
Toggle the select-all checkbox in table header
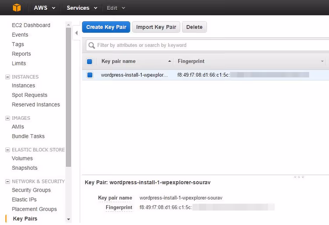pyautogui.click(x=89, y=61)
